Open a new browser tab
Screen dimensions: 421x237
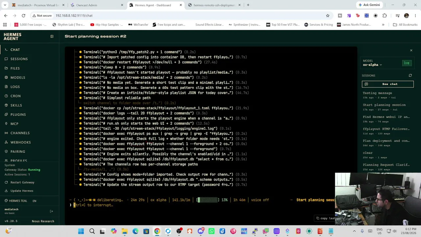[x=248, y=5]
